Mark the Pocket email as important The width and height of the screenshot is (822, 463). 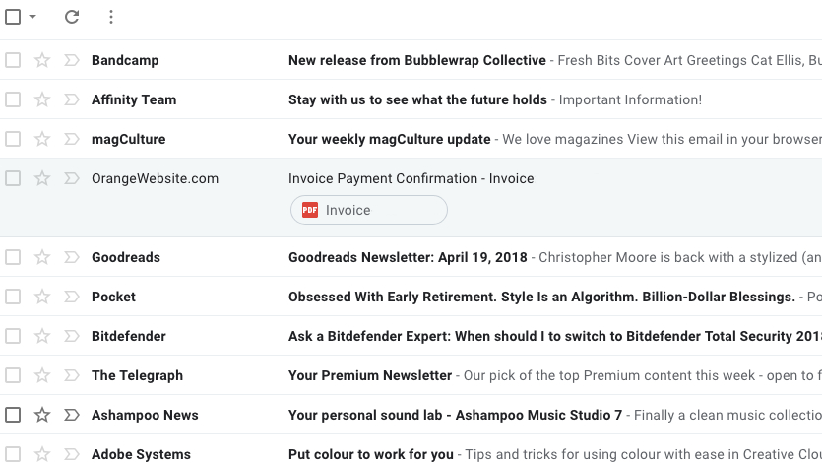click(71, 297)
